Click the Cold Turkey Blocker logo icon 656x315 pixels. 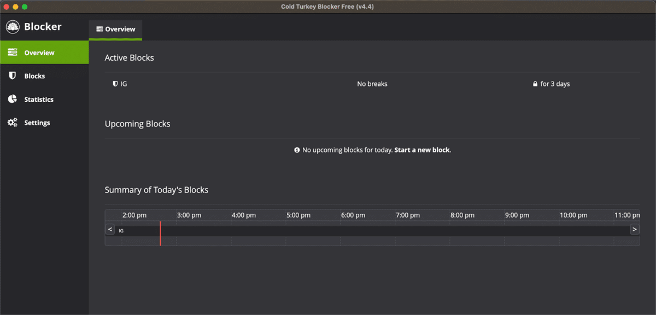(13, 27)
